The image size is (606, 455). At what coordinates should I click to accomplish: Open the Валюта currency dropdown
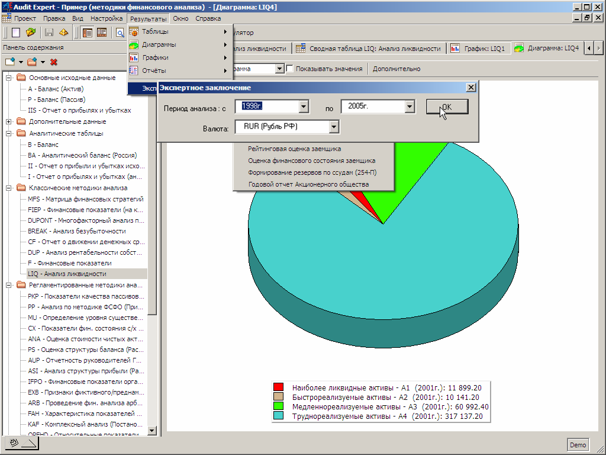tap(334, 127)
